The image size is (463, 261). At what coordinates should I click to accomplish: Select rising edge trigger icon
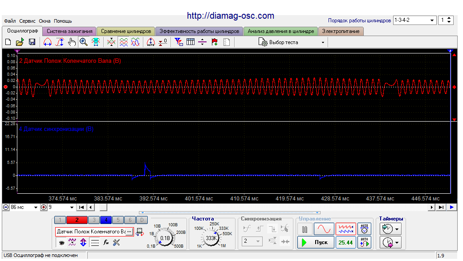pyautogui.click(x=260, y=228)
